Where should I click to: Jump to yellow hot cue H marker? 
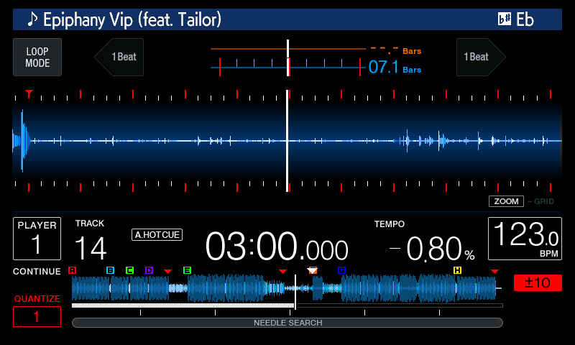click(x=457, y=270)
